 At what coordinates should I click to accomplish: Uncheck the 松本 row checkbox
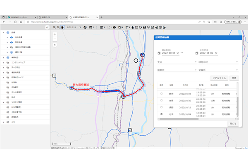[x=161, y=113]
